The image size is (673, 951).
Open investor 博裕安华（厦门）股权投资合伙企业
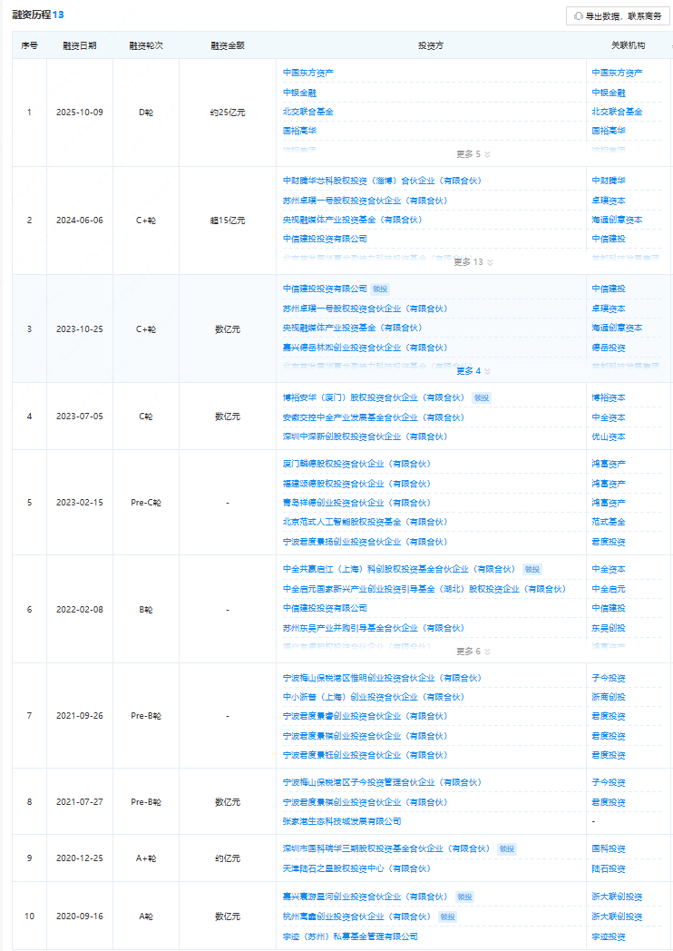(374, 397)
